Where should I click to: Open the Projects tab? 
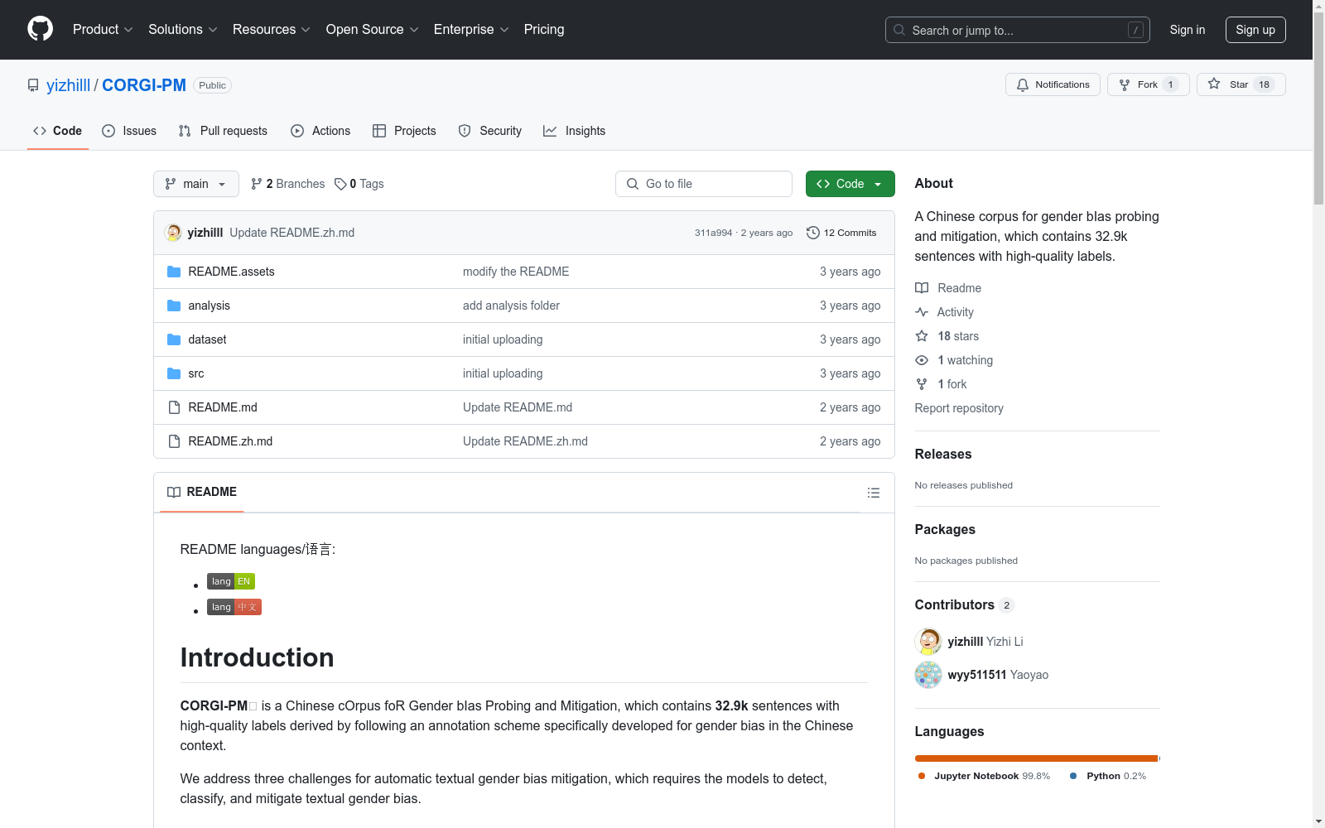(x=404, y=131)
